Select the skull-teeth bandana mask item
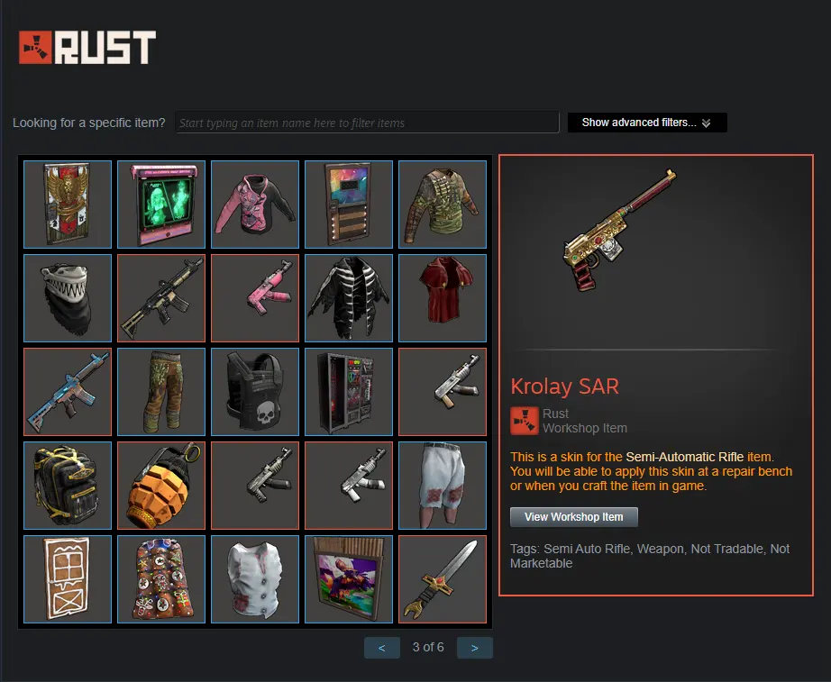Screen dimensions: 831x682 coord(68,298)
